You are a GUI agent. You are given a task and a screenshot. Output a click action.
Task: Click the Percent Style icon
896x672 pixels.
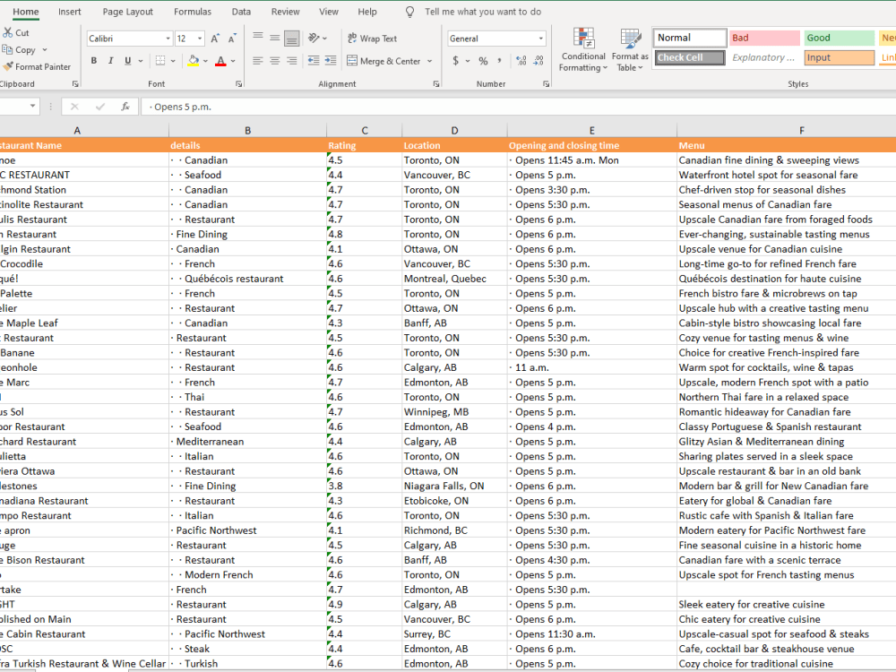pos(483,61)
